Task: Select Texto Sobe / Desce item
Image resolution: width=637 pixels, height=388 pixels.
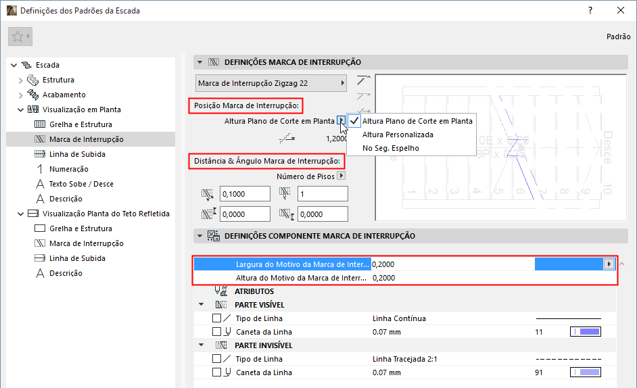Action: (x=81, y=184)
